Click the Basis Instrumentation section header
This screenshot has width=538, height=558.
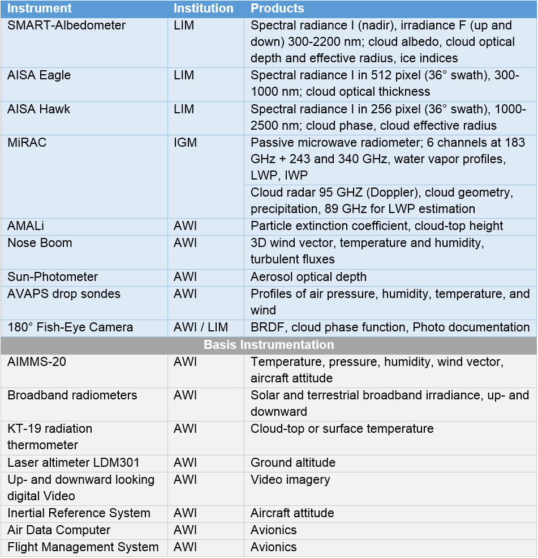(x=269, y=345)
